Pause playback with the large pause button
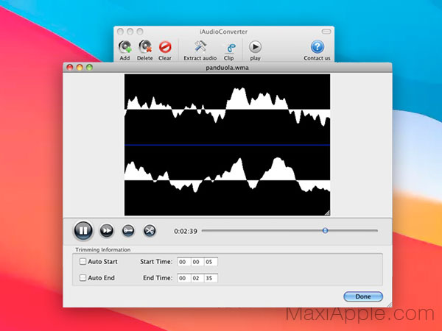This screenshot has width=442, height=331. coord(83,231)
